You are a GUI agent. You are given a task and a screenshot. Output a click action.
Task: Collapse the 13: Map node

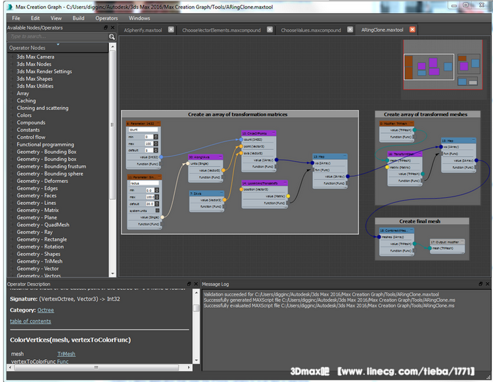click(344, 156)
